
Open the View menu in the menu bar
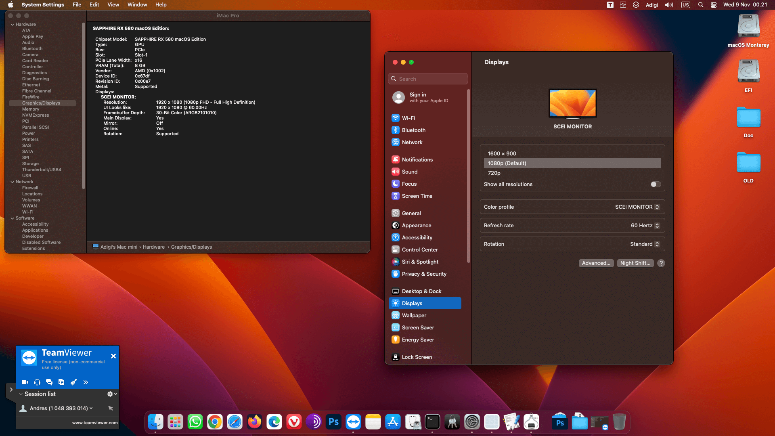pos(113,4)
